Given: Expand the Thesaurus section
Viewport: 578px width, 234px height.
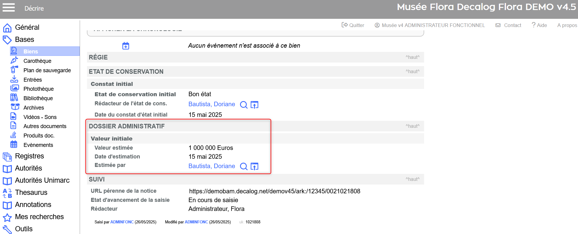Looking at the screenshot, I should coord(31,192).
